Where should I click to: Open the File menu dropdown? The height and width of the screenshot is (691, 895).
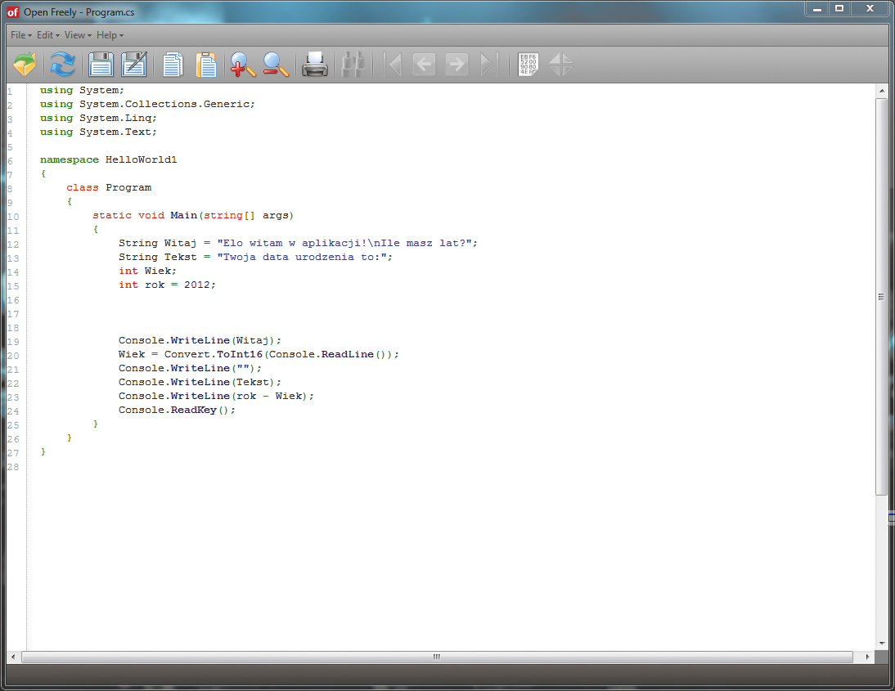pos(21,35)
